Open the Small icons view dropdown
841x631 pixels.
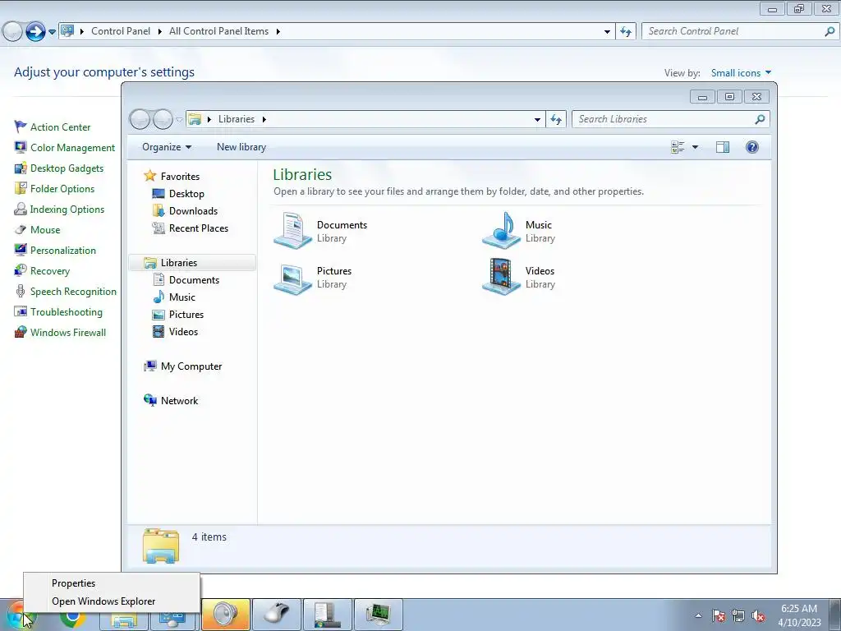(x=741, y=73)
